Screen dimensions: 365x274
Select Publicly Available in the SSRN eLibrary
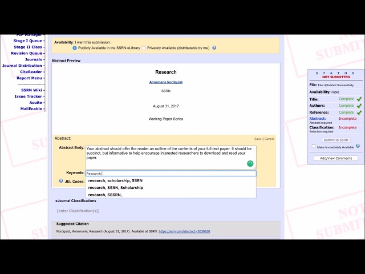click(x=75, y=48)
